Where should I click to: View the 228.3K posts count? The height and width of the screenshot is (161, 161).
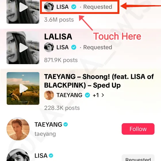pyautogui.click(x=62, y=108)
